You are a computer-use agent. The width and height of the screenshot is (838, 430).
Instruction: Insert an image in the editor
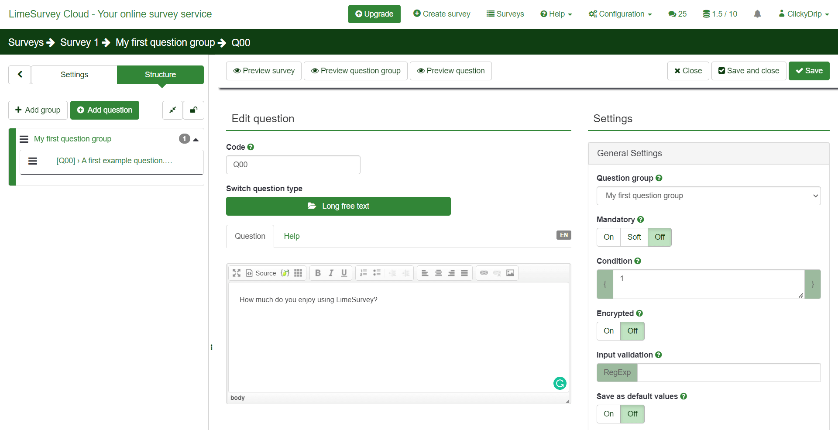[510, 273]
